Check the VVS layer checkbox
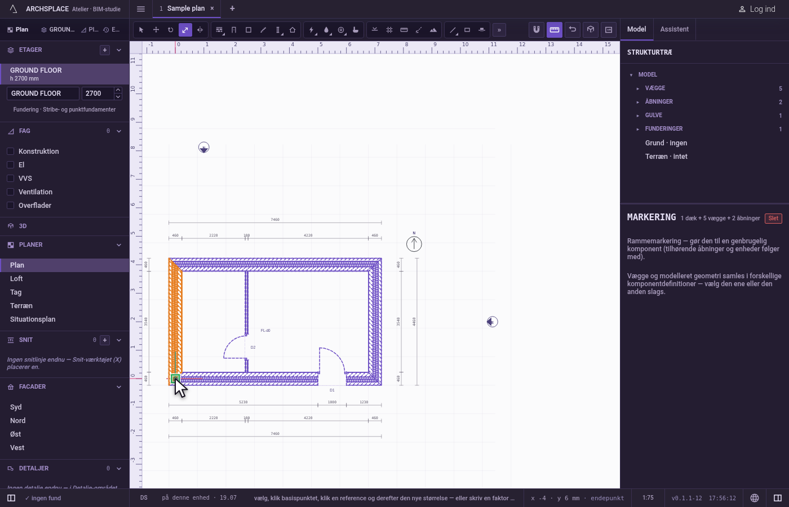The width and height of the screenshot is (789, 507). point(10,178)
